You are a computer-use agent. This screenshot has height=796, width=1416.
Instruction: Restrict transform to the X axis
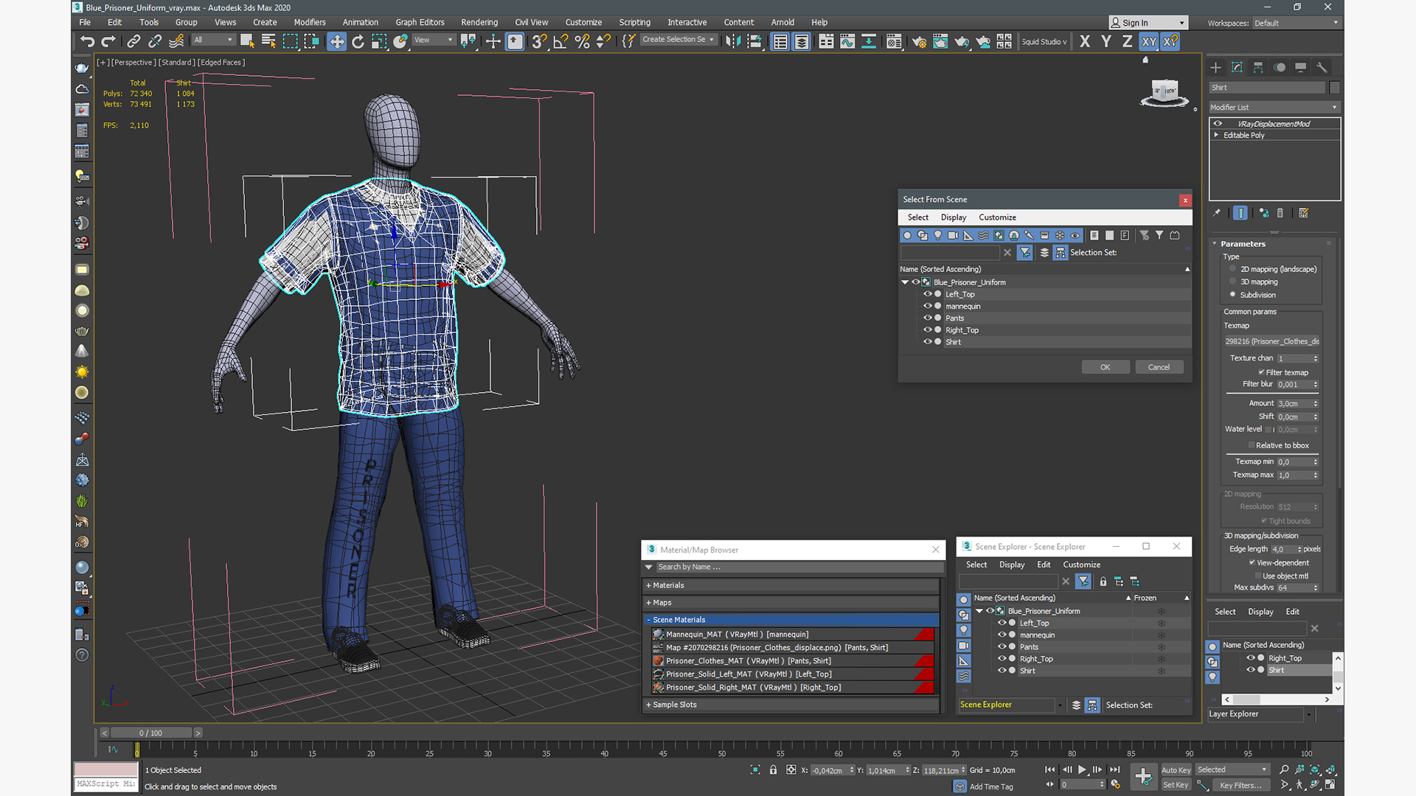point(1085,41)
